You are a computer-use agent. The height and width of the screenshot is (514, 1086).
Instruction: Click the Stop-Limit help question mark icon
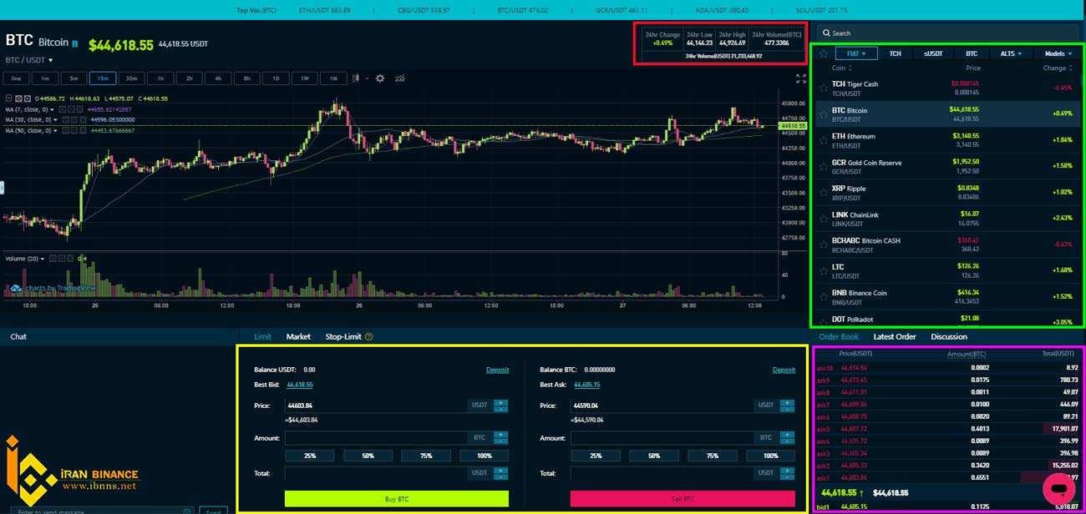point(368,337)
